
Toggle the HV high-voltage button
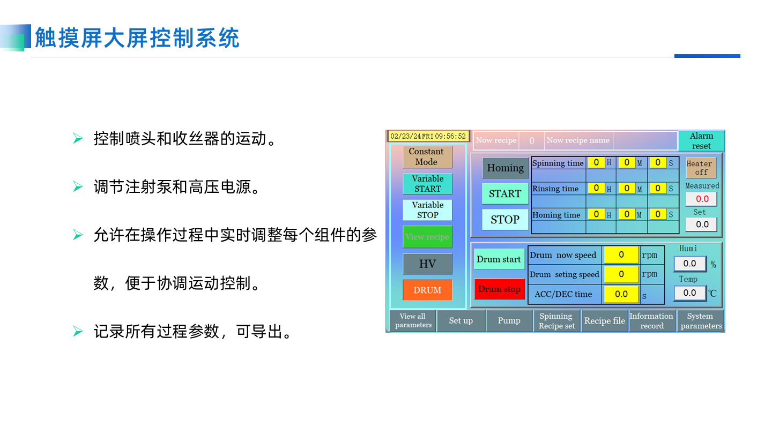tap(427, 264)
